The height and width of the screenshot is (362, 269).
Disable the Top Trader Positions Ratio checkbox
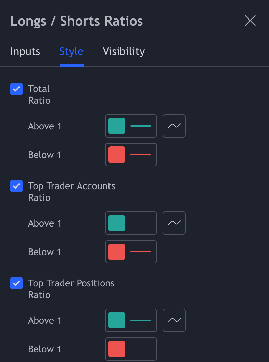(x=16, y=283)
